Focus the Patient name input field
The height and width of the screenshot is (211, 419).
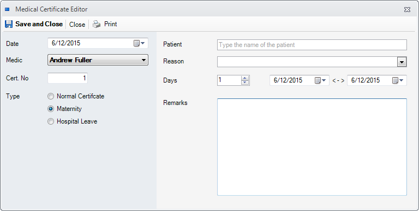(312, 45)
